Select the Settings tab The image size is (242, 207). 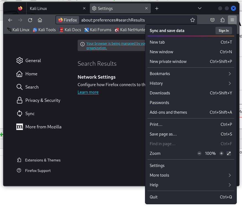point(120,8)
